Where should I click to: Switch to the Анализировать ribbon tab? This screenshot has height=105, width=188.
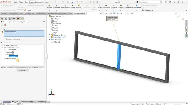click(x=41, y=13)
